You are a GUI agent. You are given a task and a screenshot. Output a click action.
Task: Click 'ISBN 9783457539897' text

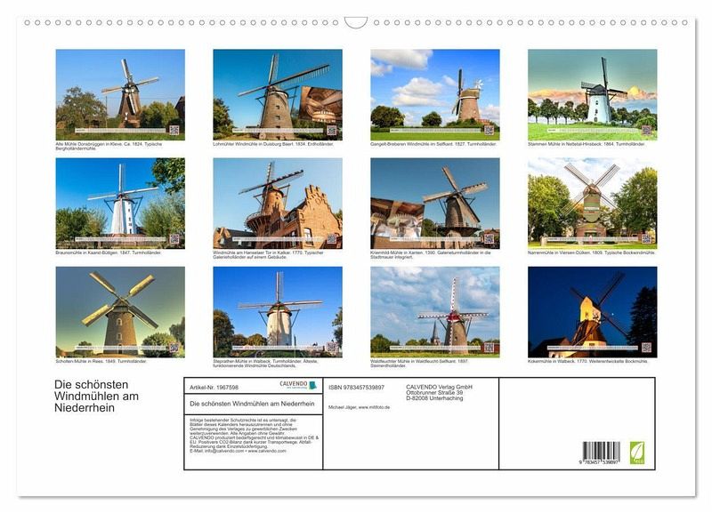(357, 388)
